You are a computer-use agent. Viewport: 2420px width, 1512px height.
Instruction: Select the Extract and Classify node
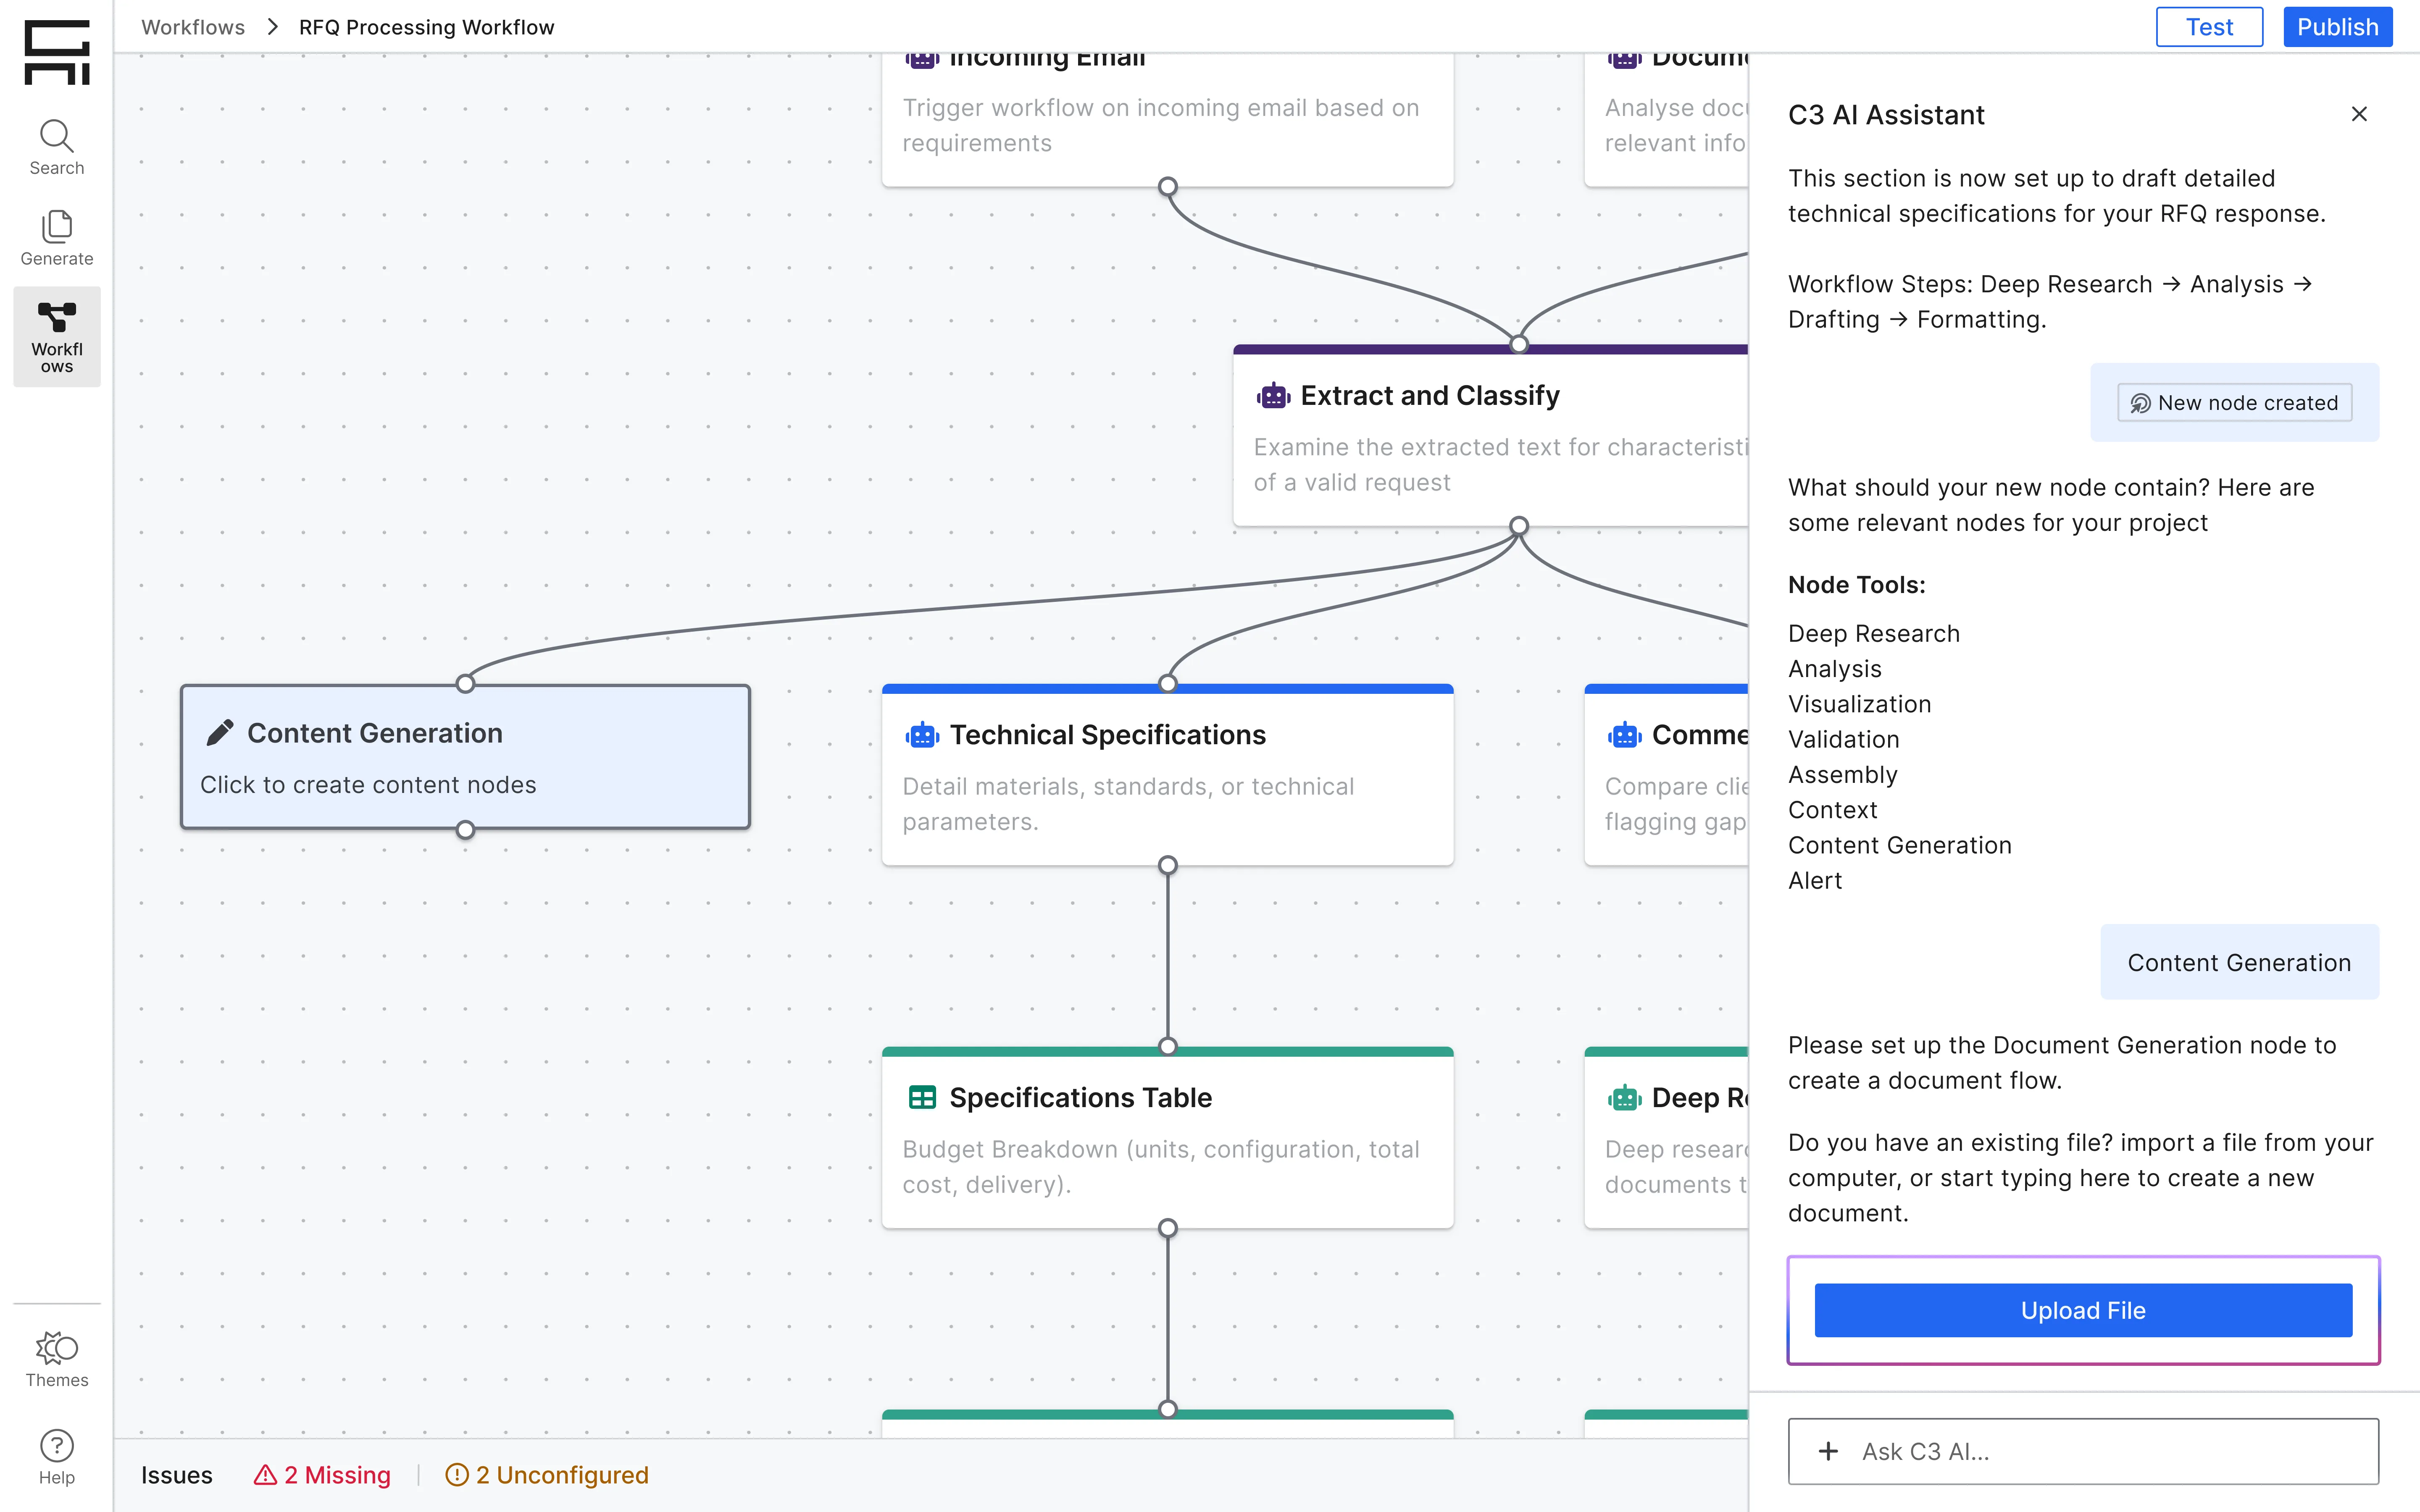click(1491, 436)
